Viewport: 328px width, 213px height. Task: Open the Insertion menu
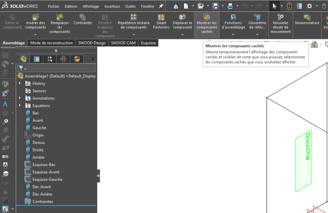click(112, 6)
